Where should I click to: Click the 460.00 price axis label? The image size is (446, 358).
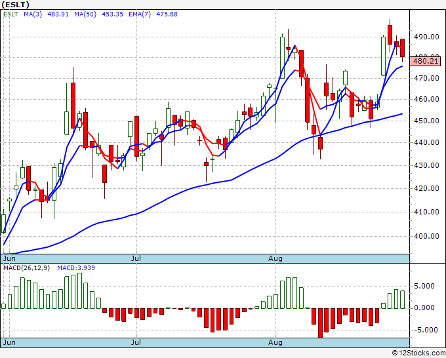426,99
